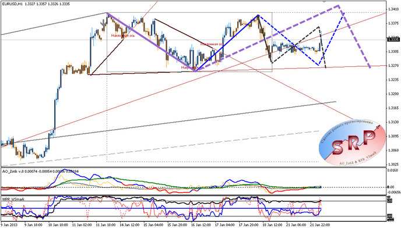
Task: Click the thick solid purple trend line
Action: click(151, 42)
